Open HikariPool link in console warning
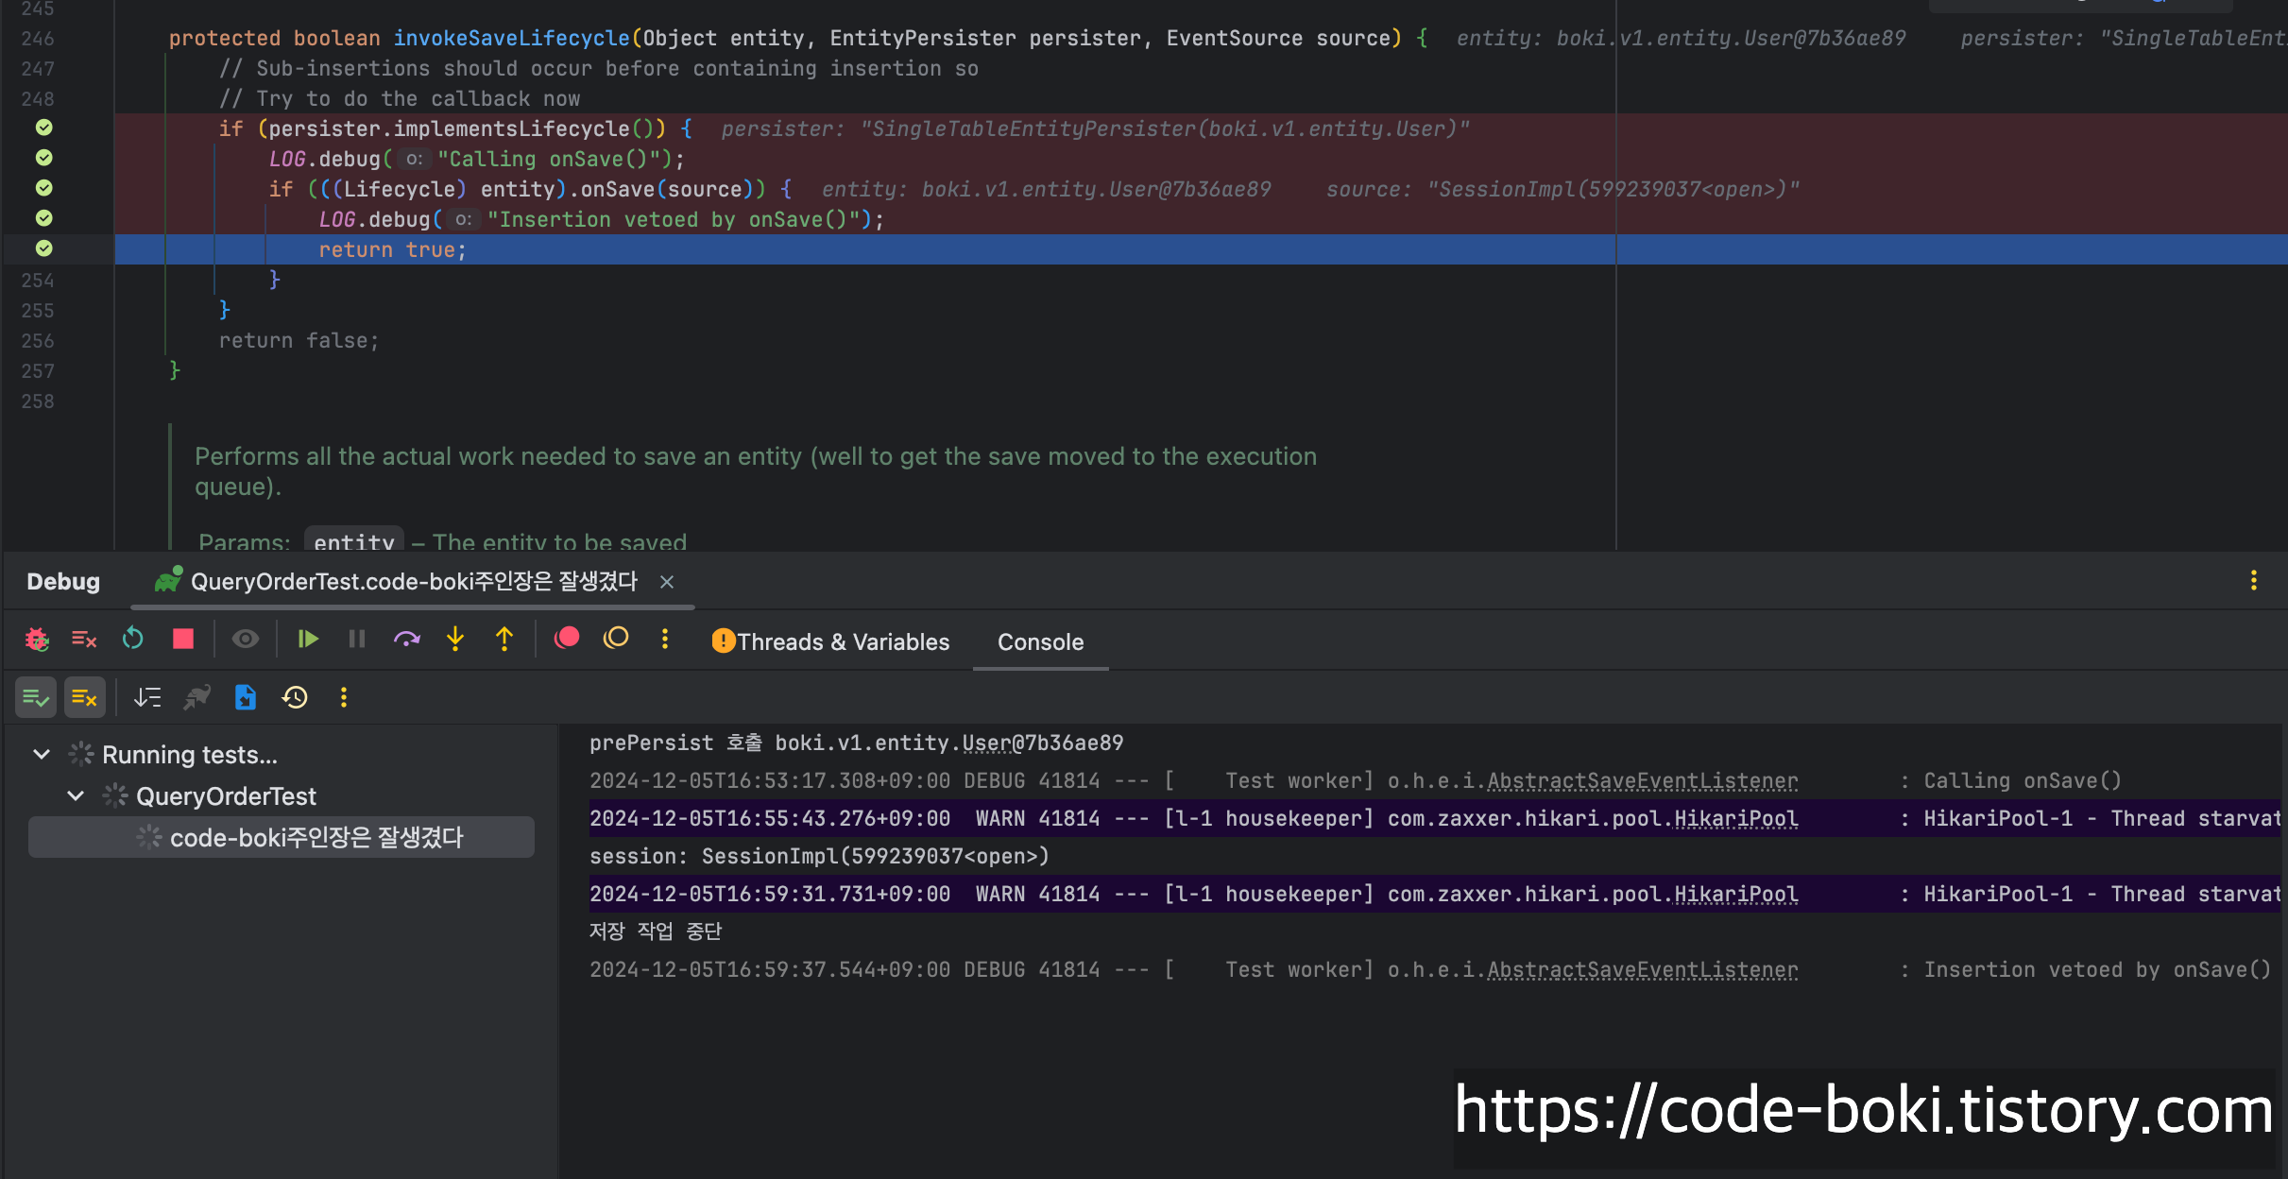Screen dimensions: 2288x1179 tap(1735, 819)
